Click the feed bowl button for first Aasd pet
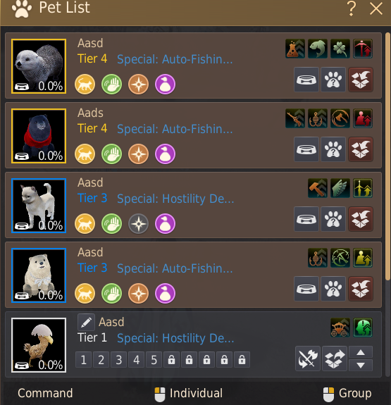Screen dimensions: 391x405 point(306,80)
